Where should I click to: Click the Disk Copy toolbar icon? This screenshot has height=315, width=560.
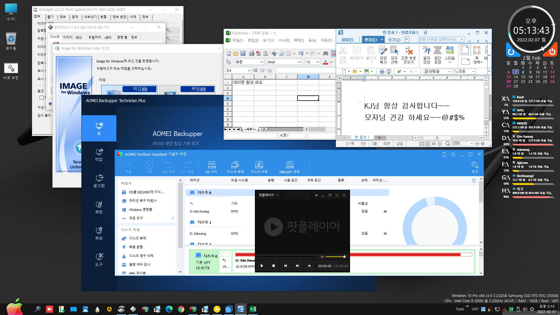(x=235, y=167)
